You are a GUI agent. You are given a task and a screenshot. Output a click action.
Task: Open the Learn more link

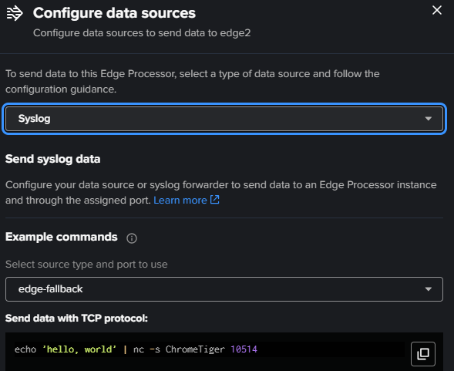[x=180, y=201]
